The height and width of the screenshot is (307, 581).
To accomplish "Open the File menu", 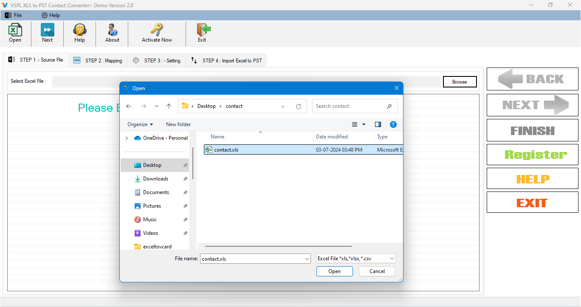I will click(13, 15).
